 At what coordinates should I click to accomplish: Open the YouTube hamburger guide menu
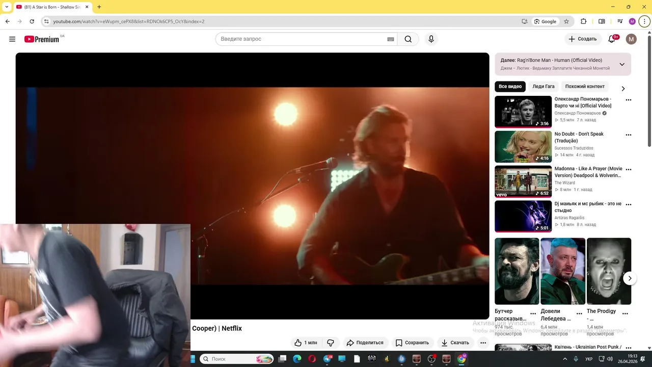pyautogui.click(x=12, y=39)
